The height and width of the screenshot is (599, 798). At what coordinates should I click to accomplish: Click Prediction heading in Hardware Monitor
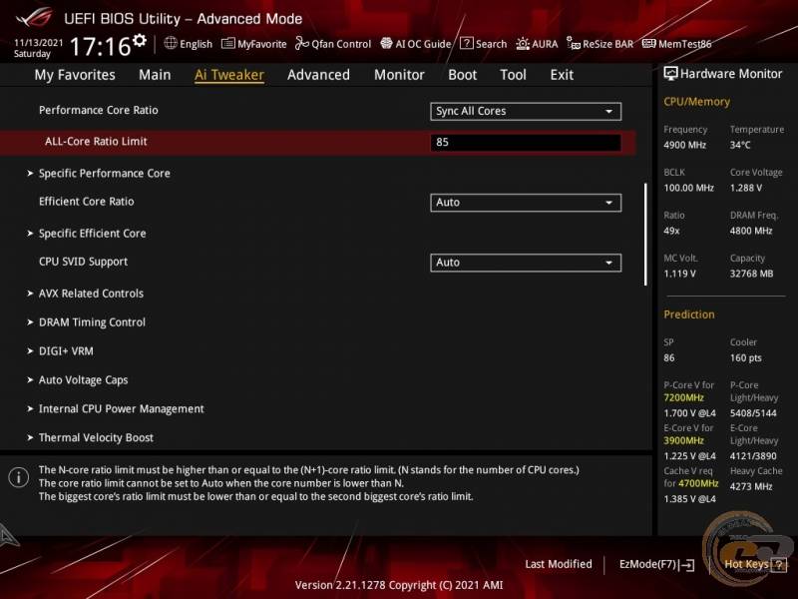click(689, 314)
